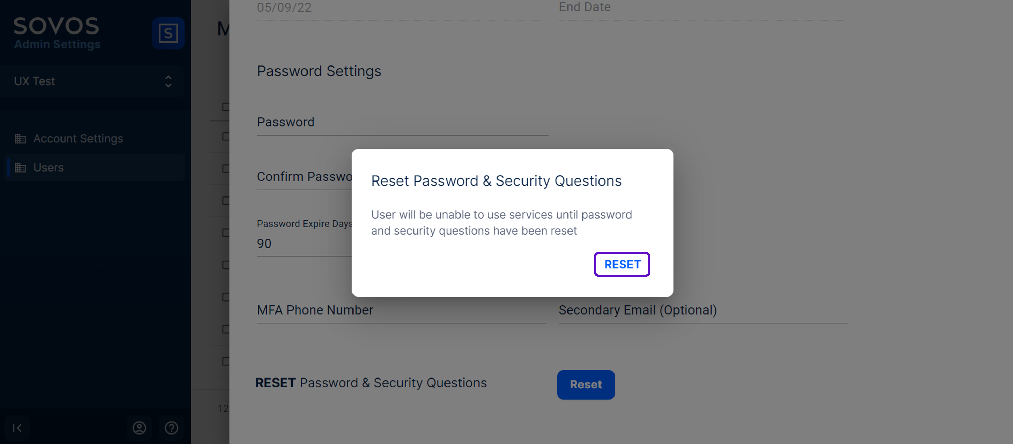
Task: Click the Password input field
Action: (402, 123)
